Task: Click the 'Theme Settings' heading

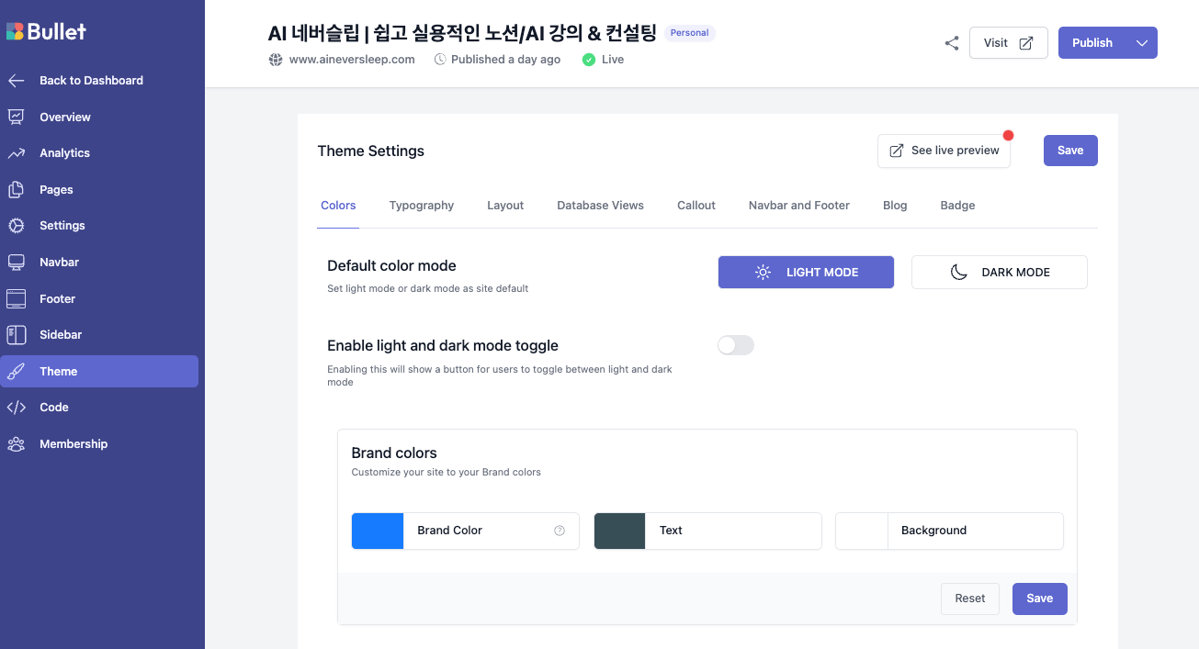Action: [371, 151]
